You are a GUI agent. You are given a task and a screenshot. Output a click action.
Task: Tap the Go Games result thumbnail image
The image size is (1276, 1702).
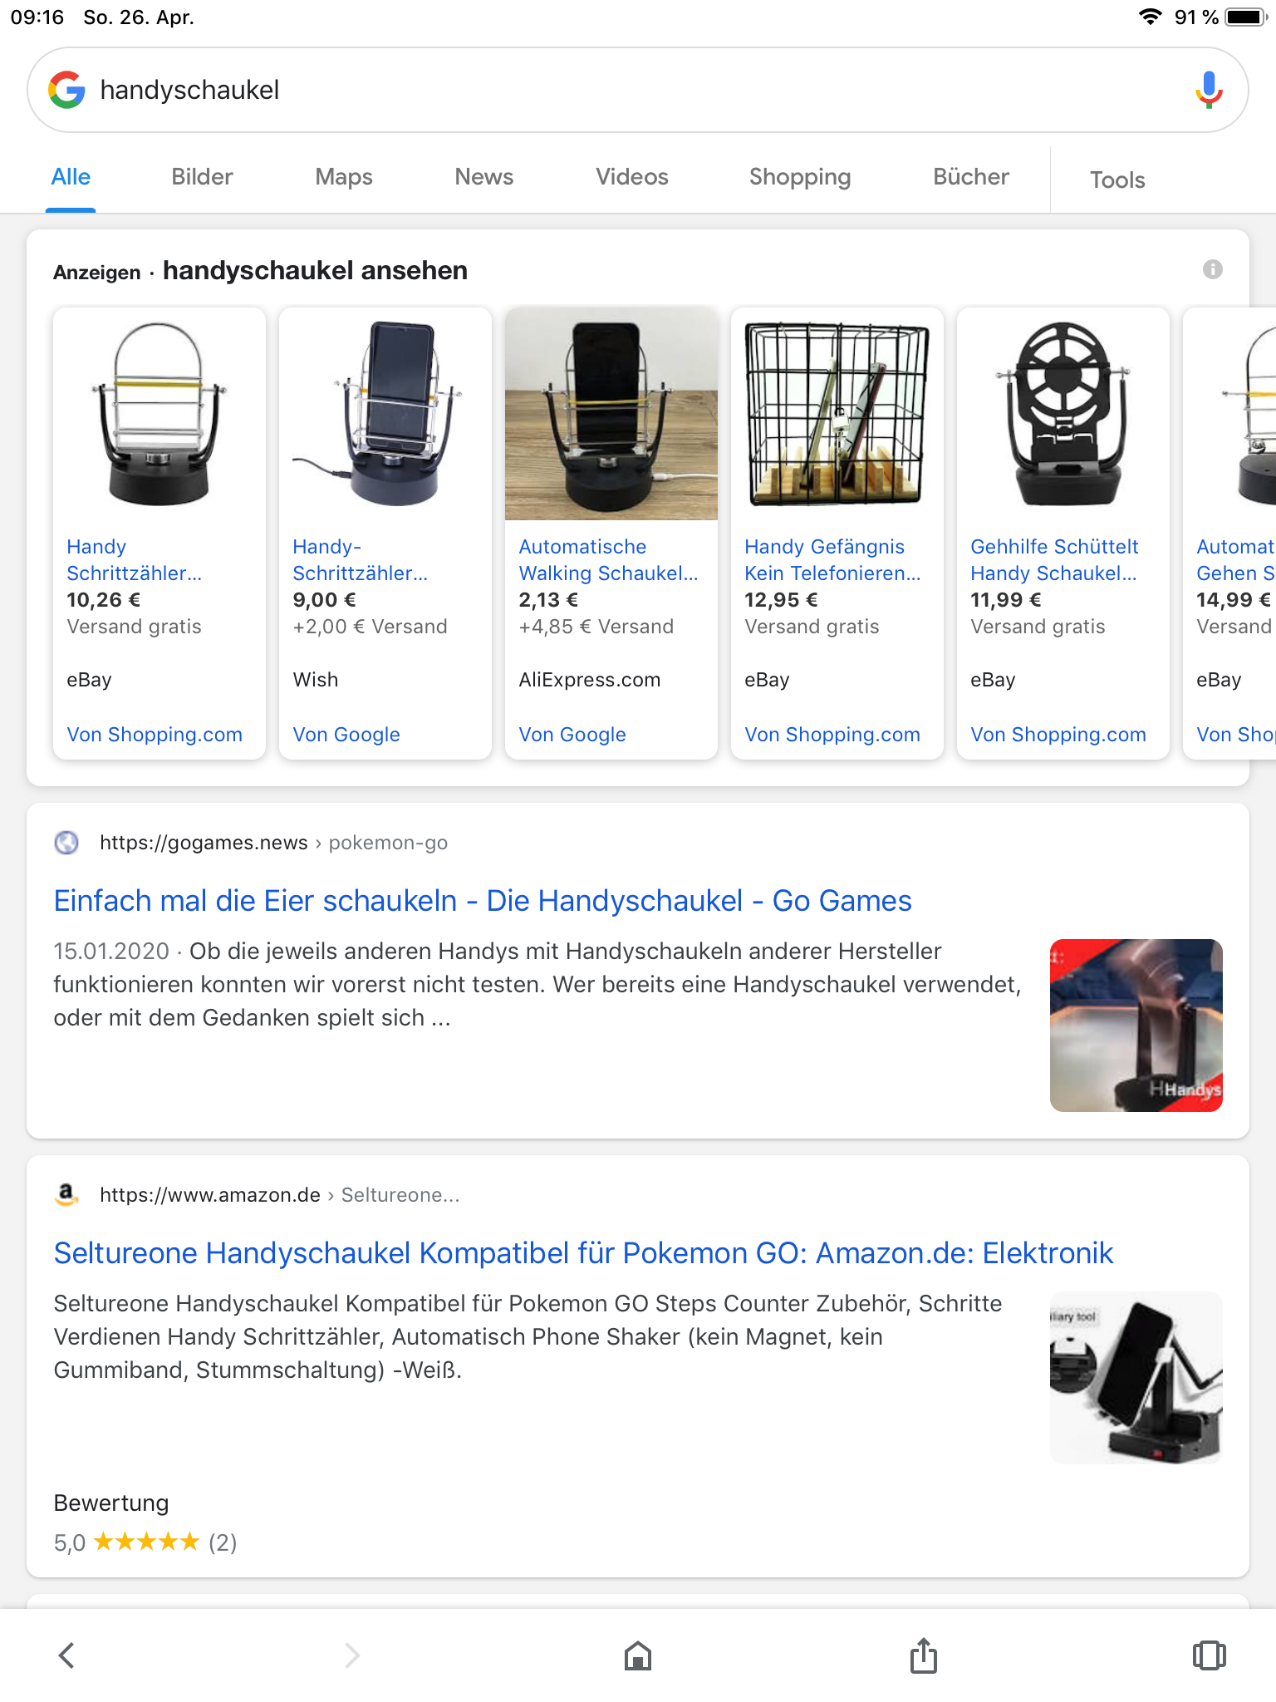[1136, 1026]
